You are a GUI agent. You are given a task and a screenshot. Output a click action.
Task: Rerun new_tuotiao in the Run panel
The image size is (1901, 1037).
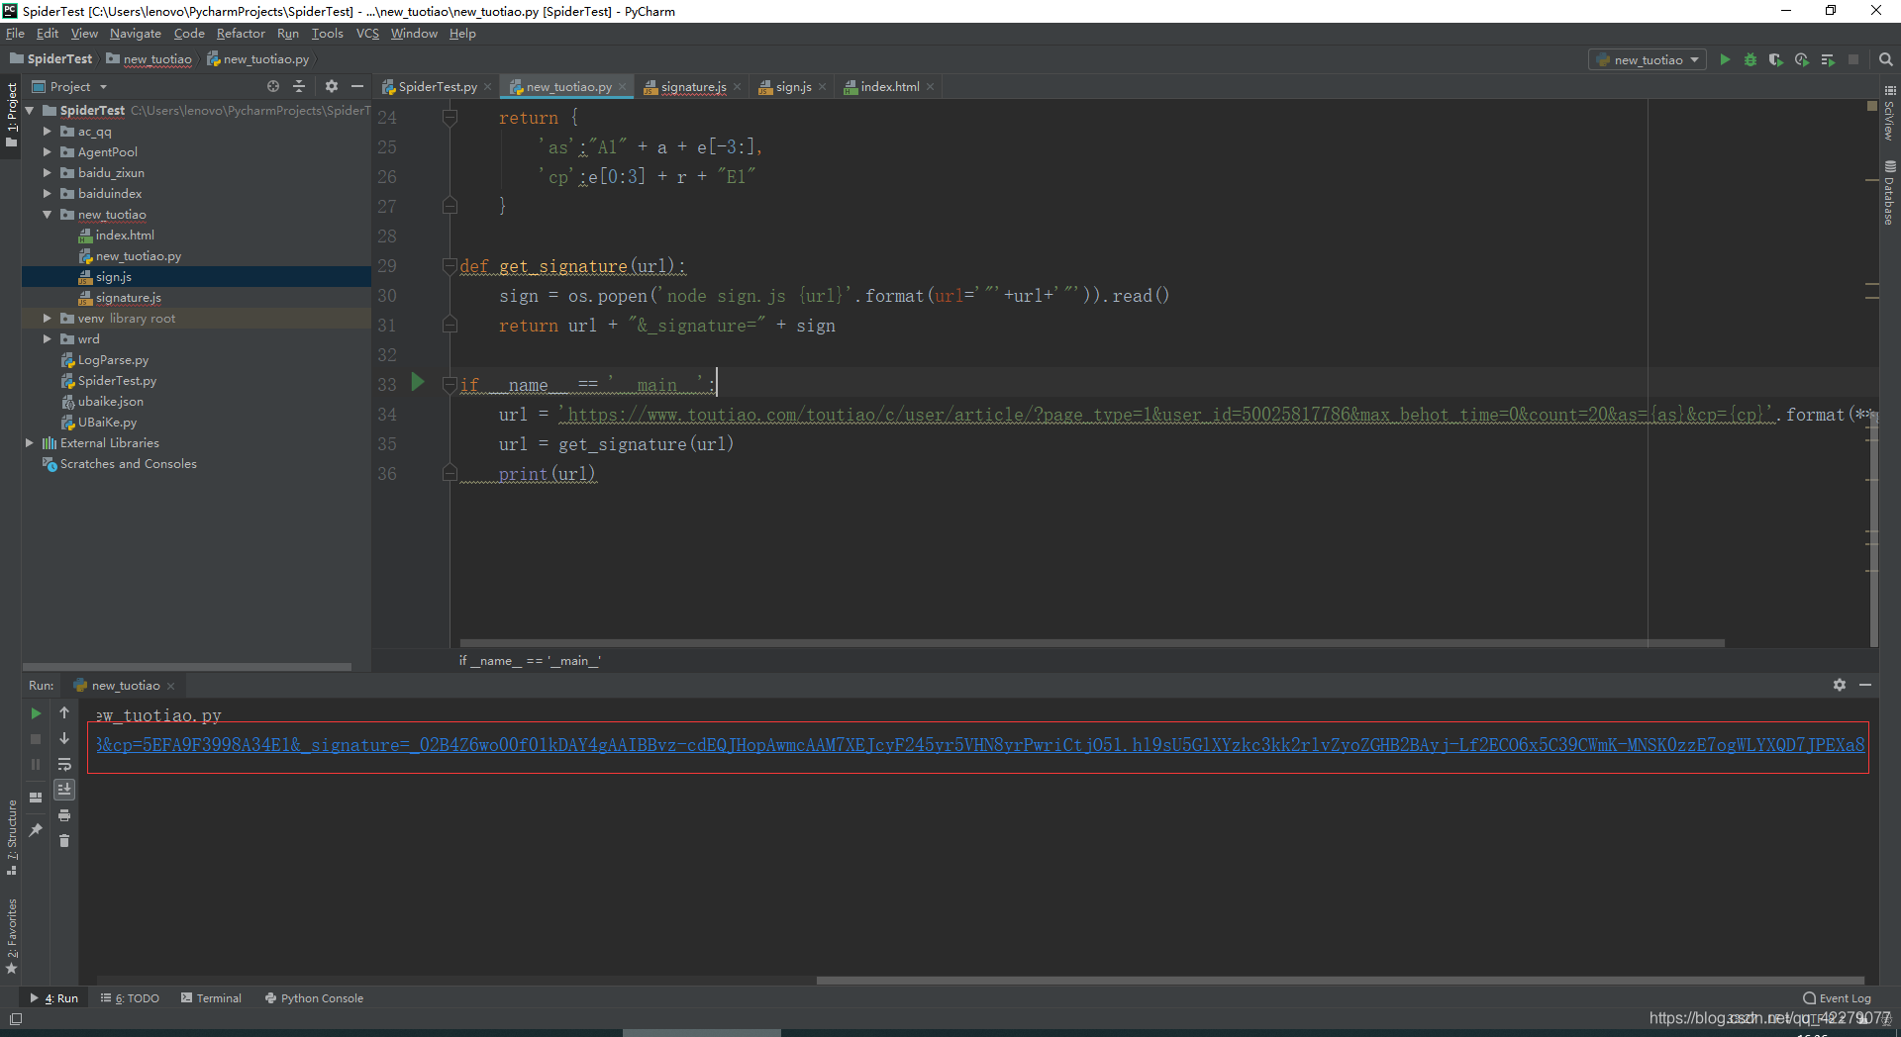36,713
